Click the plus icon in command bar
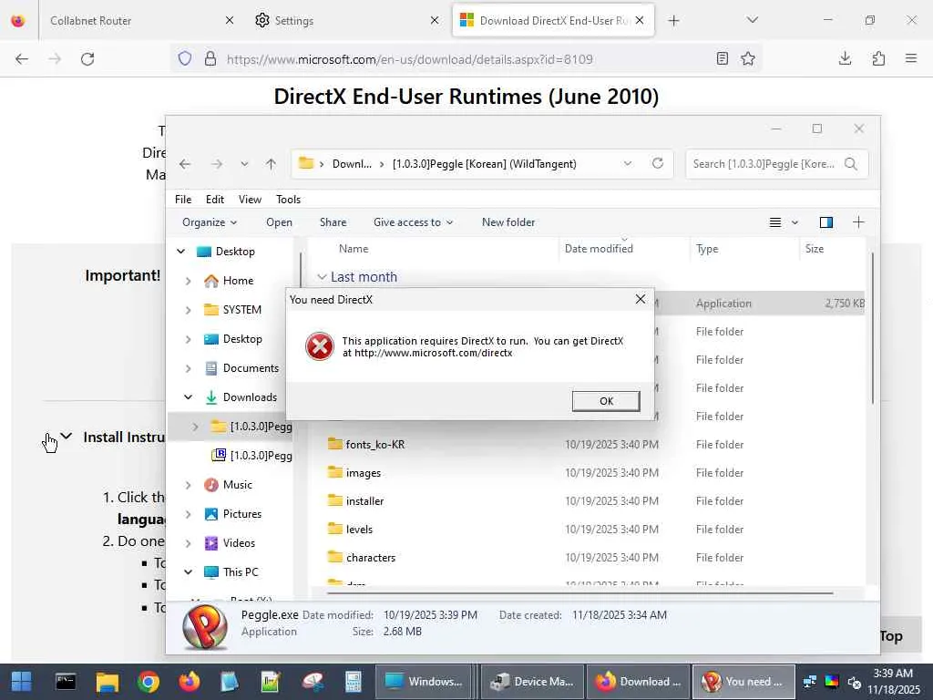 pyautogui.click(x=858, y=222)
